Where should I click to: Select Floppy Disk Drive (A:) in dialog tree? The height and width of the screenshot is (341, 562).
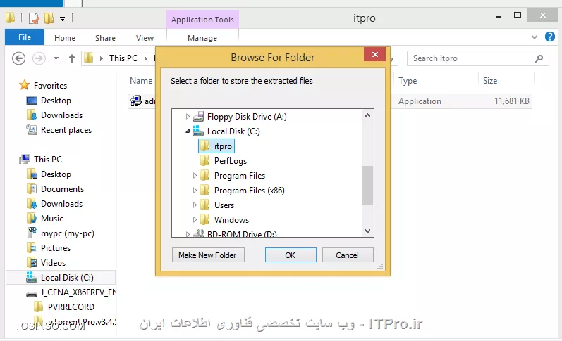tap(247, 117)
